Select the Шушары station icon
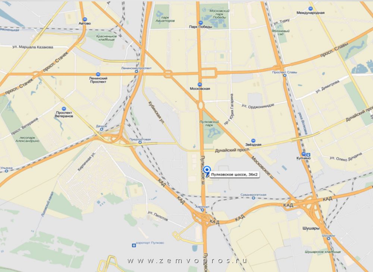The height and width of the screenshot is (272, 373). pyautogui.click(x=328, y=238)
